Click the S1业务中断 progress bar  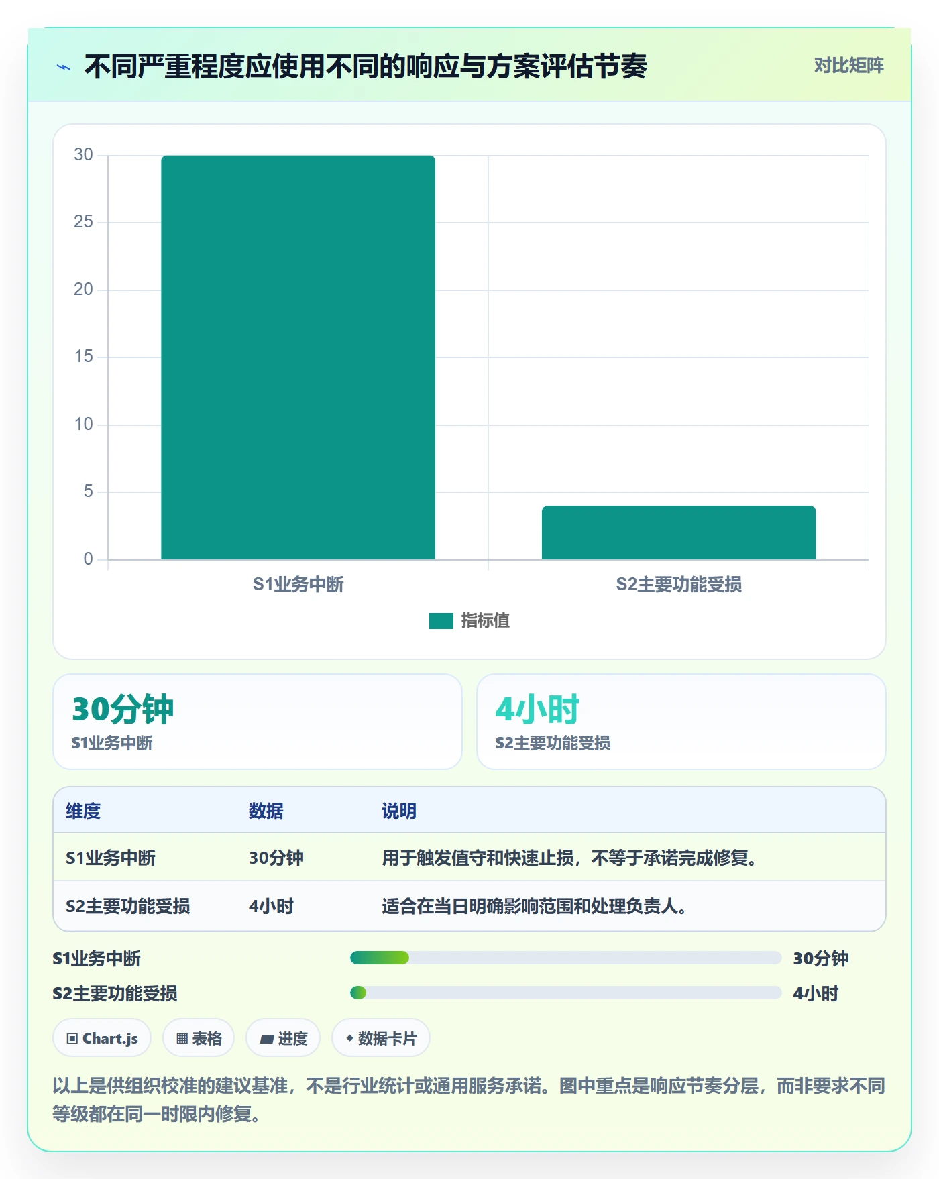566,958
